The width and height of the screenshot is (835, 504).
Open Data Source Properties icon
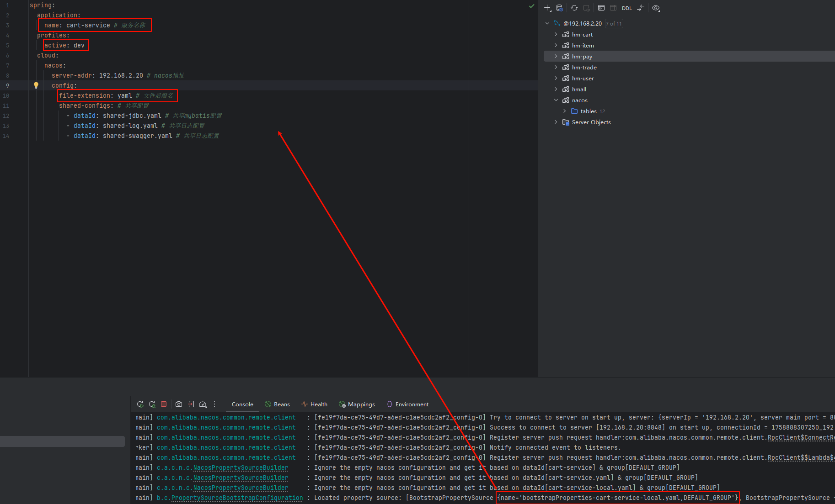point(559,8)
